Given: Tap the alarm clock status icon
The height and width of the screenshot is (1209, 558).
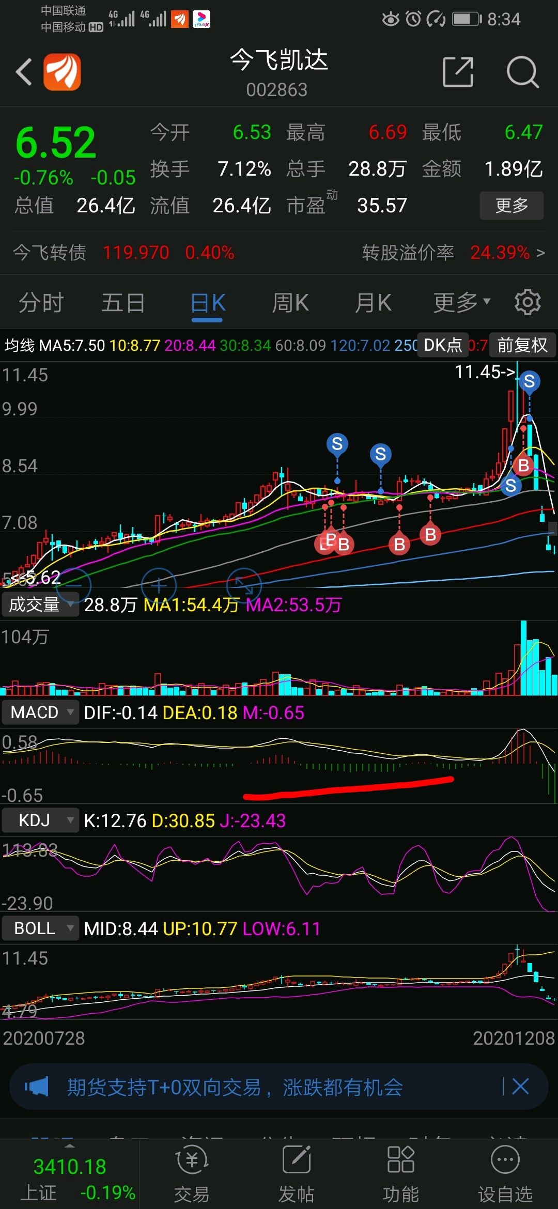Looking at the screenshot, I should tap(413, 19).
